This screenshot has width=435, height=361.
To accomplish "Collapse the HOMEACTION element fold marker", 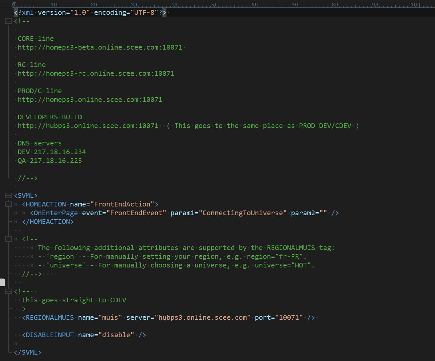I will [x=9, y=204].
